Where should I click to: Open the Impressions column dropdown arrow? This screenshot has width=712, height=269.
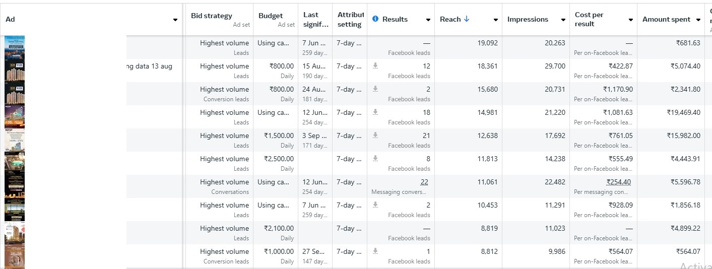pos(563,20)
